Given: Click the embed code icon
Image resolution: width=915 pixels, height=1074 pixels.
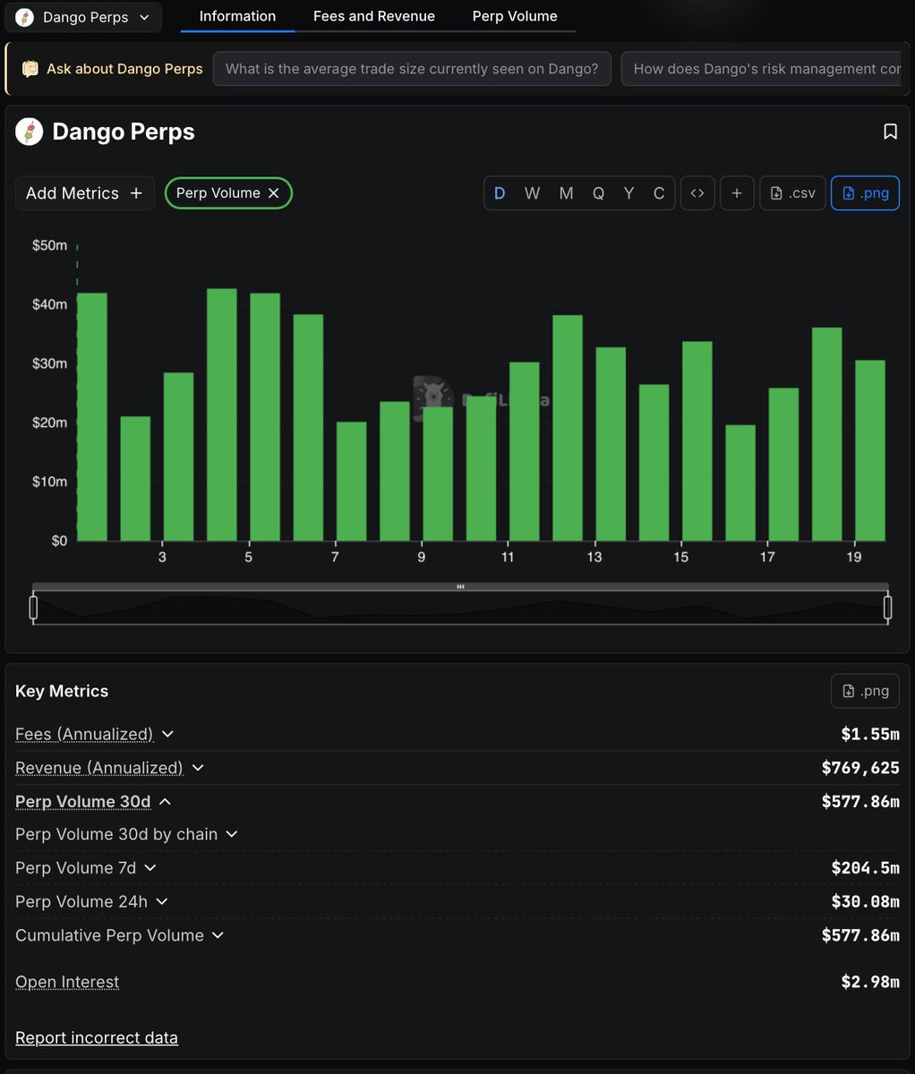Looking at the screenshot, I should pos(697,193).
